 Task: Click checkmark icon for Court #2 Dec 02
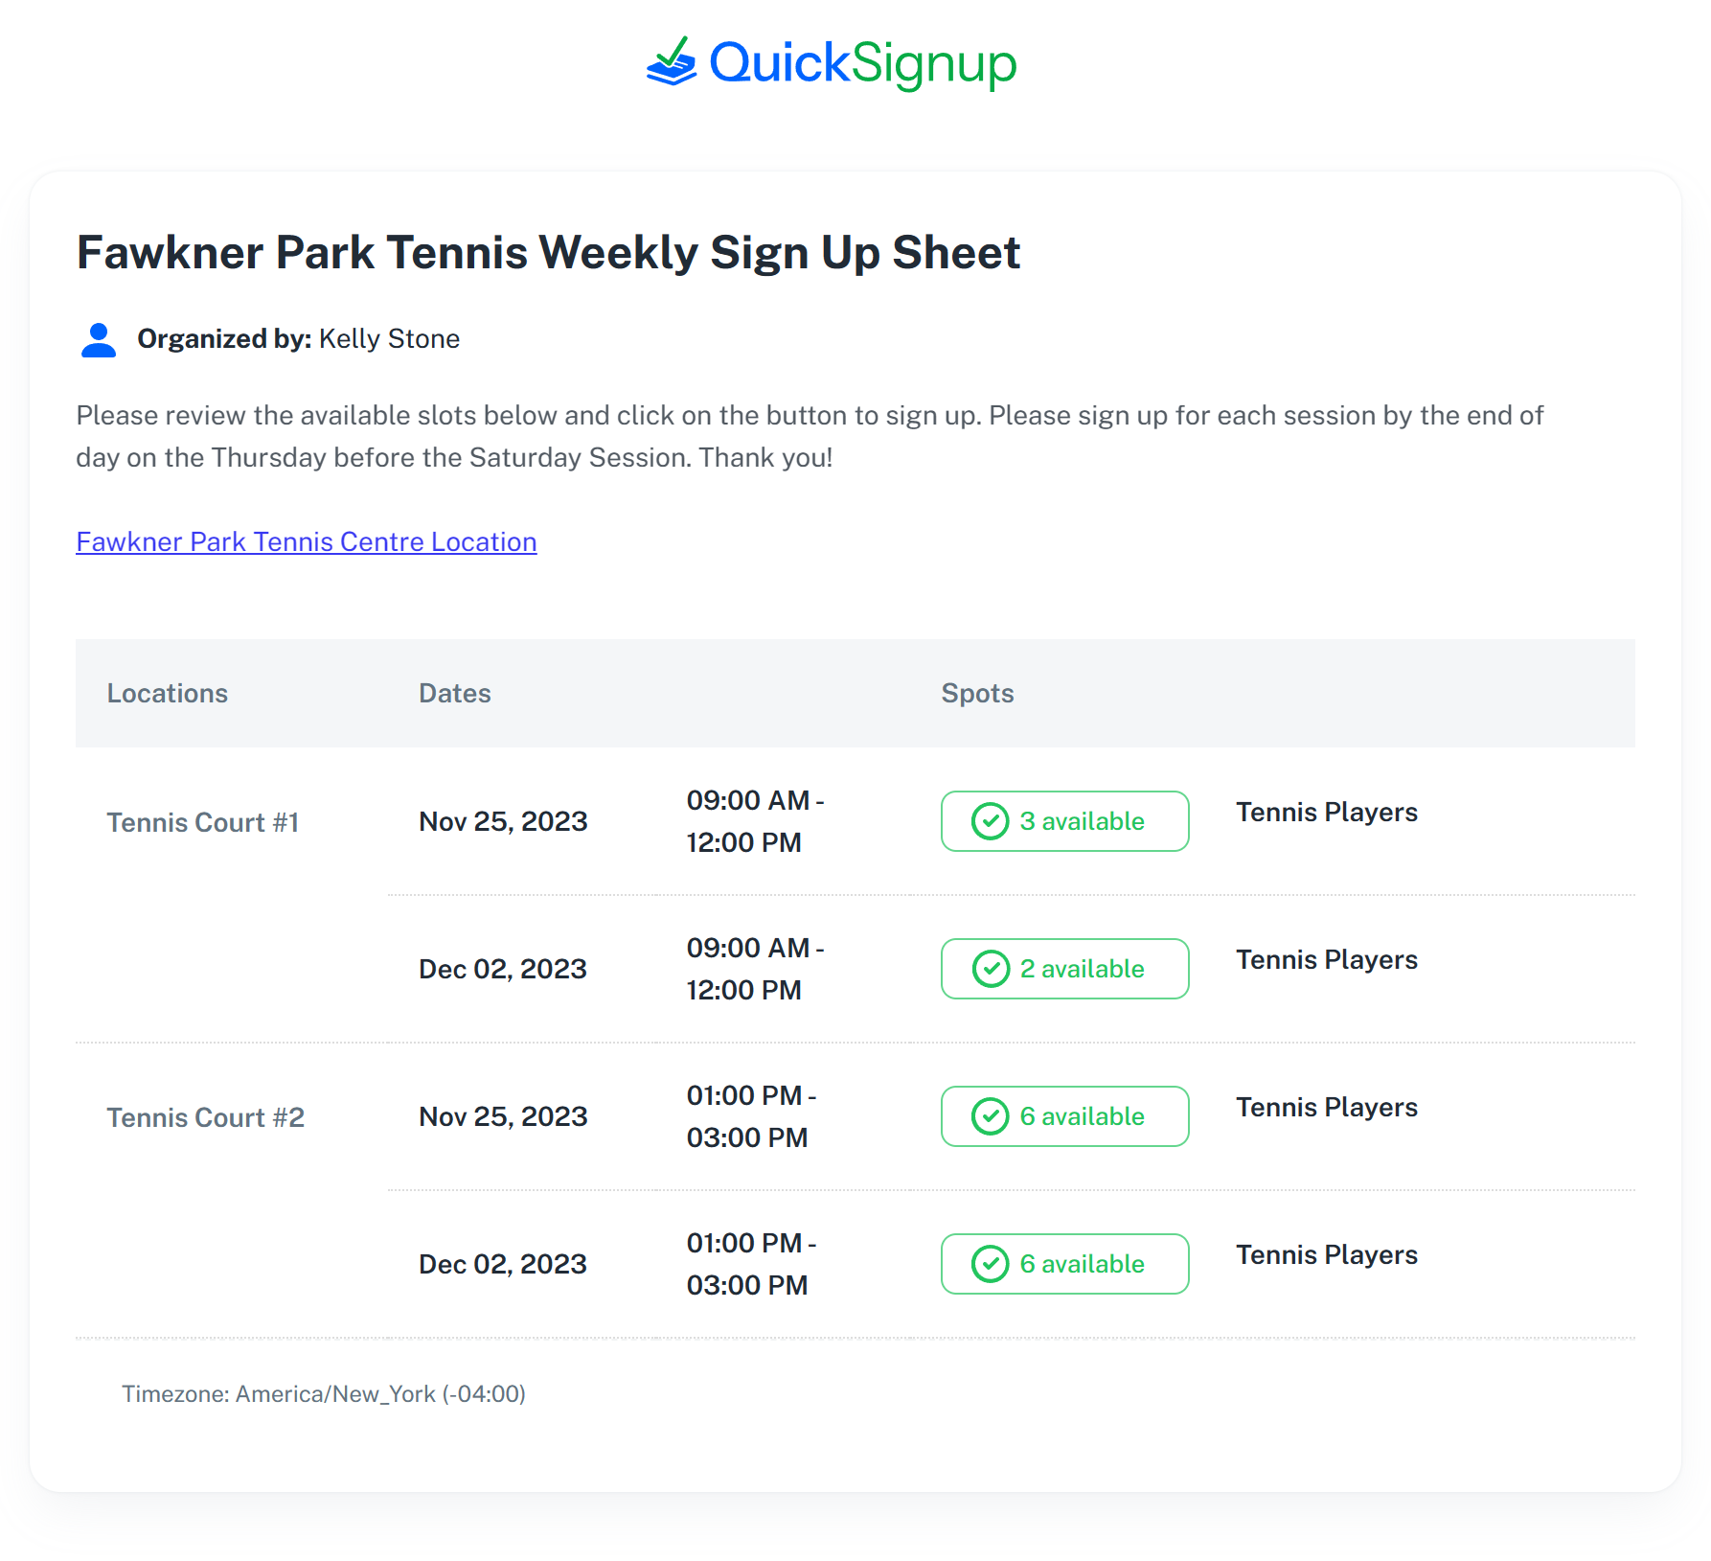(x=990, y=1264)
